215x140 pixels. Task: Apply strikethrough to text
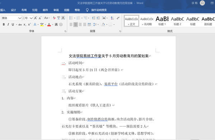point(20,25)
